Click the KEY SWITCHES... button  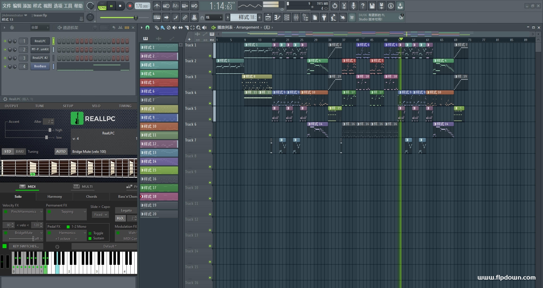[x=26, y=246]
